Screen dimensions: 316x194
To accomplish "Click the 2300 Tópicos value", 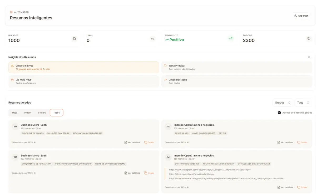I will click(249, 40).
